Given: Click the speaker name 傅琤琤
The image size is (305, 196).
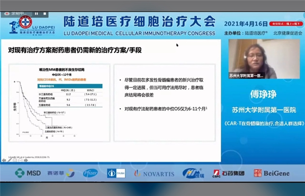Looking at the screenshot, I should pyautogui.click(x=264, y=93).
